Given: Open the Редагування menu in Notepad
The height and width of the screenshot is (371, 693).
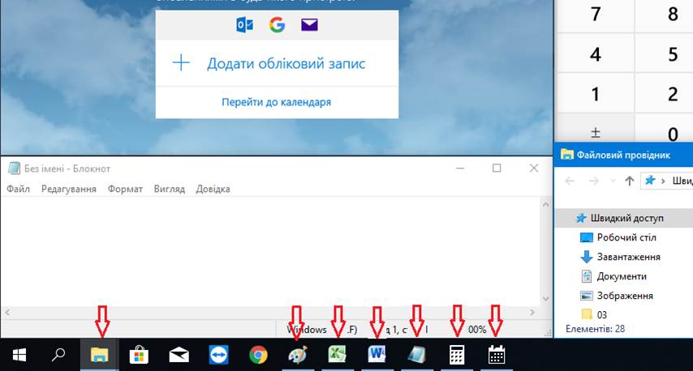Looking at the screenshot, I should tap(68, 189).
